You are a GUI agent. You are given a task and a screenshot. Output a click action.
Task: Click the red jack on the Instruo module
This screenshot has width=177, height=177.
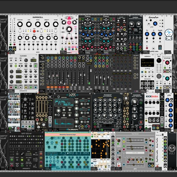(37, 120)
